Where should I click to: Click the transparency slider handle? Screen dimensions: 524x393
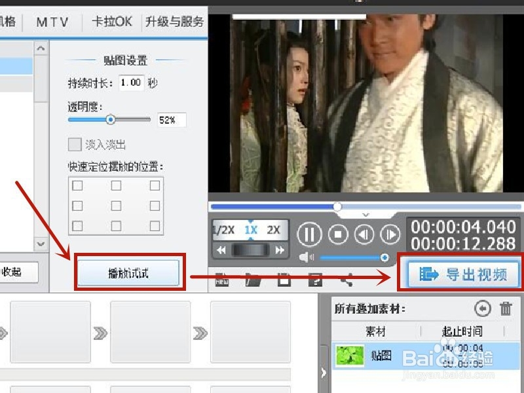111,119
